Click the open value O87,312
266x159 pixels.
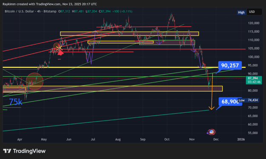[64, 11]
